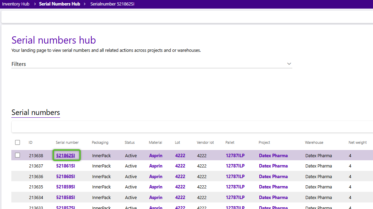Click the Filters label to expand
The image size is (373, 209).
pos(19,64)
